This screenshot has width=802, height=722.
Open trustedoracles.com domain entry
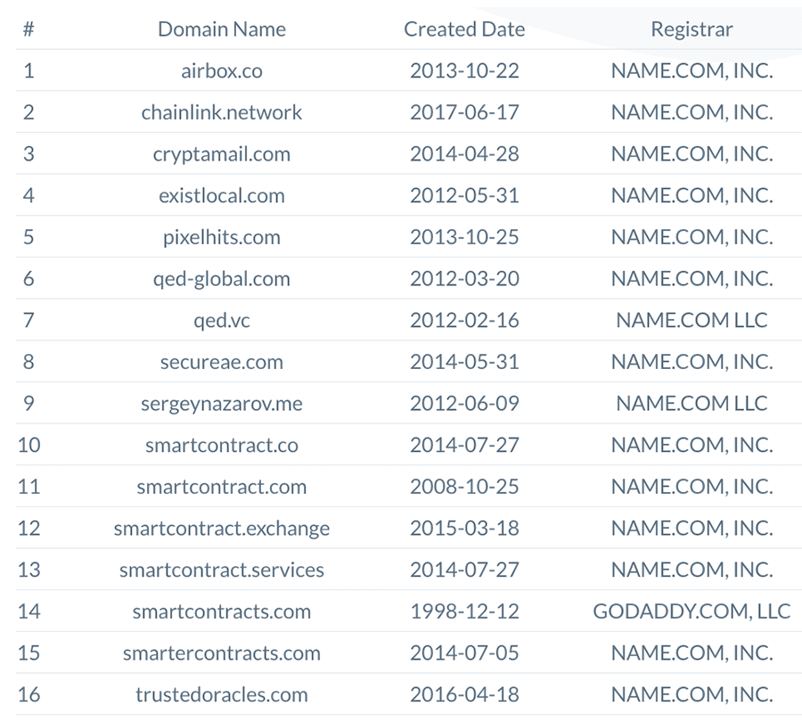(222, 695)
